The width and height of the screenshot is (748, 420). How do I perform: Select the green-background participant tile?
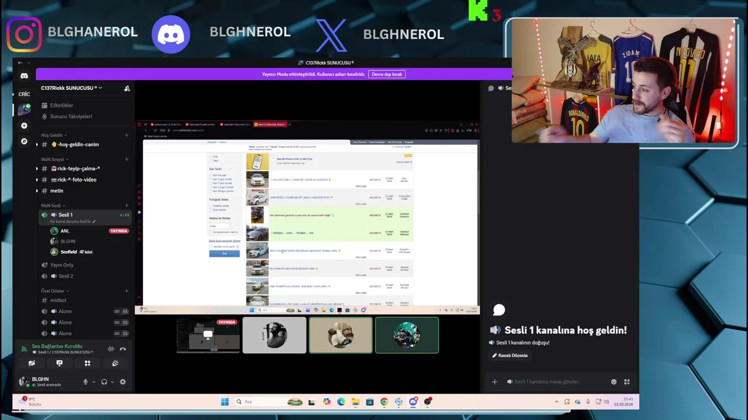[x=407, y=335]
